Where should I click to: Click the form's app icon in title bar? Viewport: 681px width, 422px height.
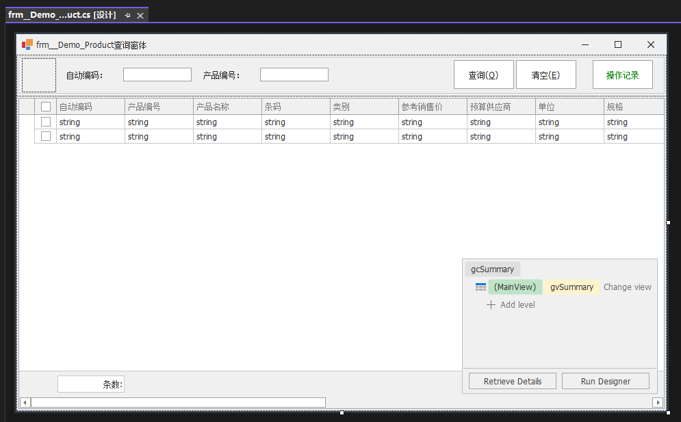coord(27,44)
